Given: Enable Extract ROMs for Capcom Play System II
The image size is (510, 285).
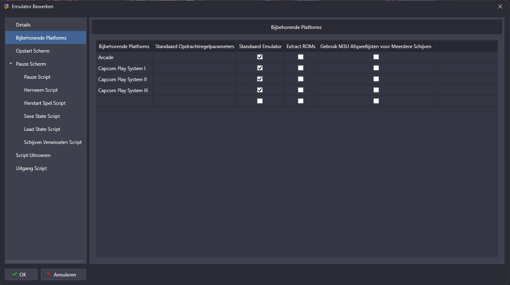Looking at the screenshot, I should coord(301,79).
